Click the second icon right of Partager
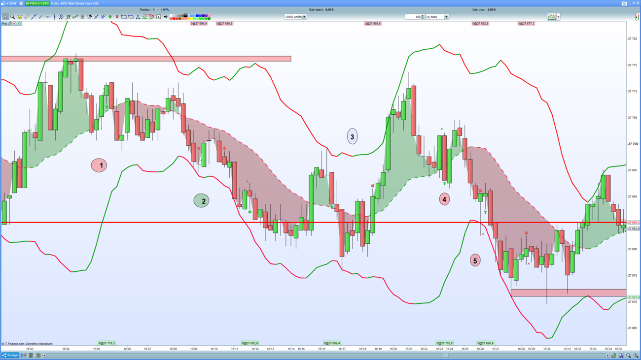641x360 pixels. 31,356
